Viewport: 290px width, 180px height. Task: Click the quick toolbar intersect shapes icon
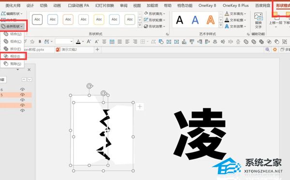[x=269, y=42]
